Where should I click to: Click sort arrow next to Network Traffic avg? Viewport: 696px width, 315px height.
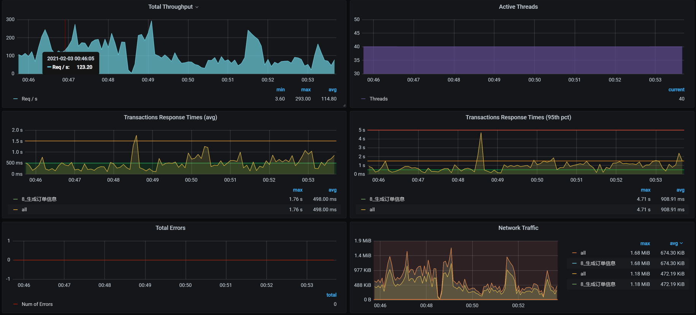click(x=681, y=243)
